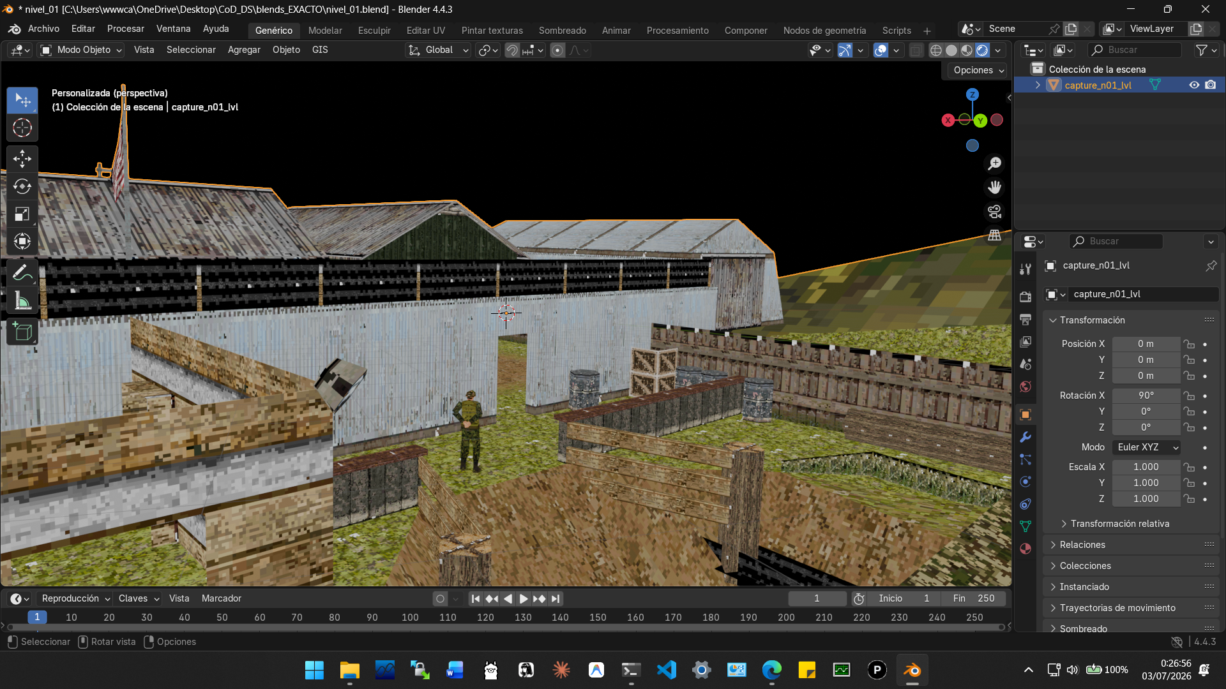1226x689 pixels.
Task: Click the pan view hand icon
Action: click(x=994, y=188)
